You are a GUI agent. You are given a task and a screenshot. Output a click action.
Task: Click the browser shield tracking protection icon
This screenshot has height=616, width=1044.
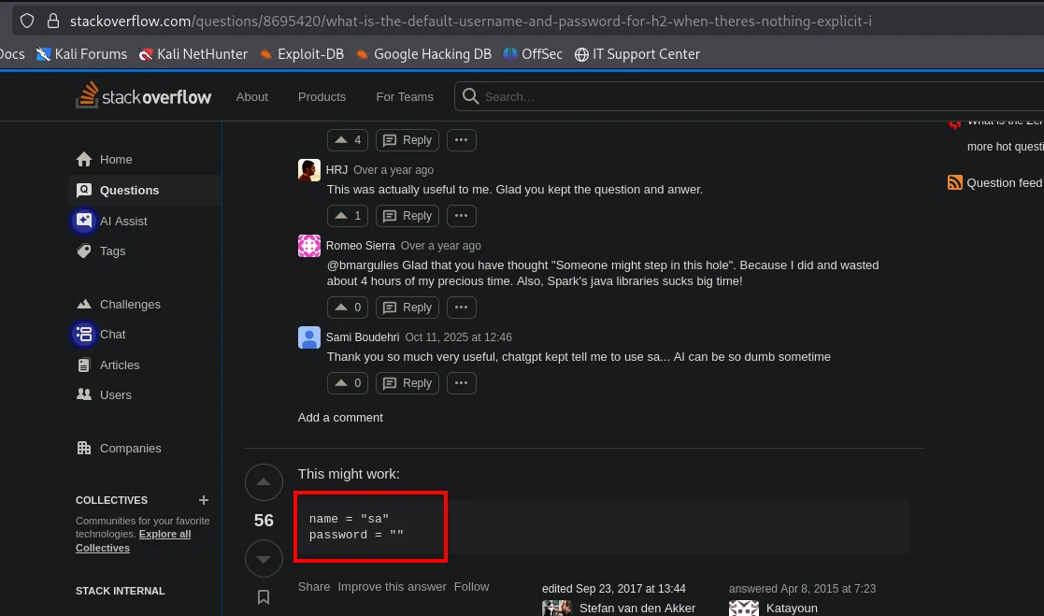point(26,21)
